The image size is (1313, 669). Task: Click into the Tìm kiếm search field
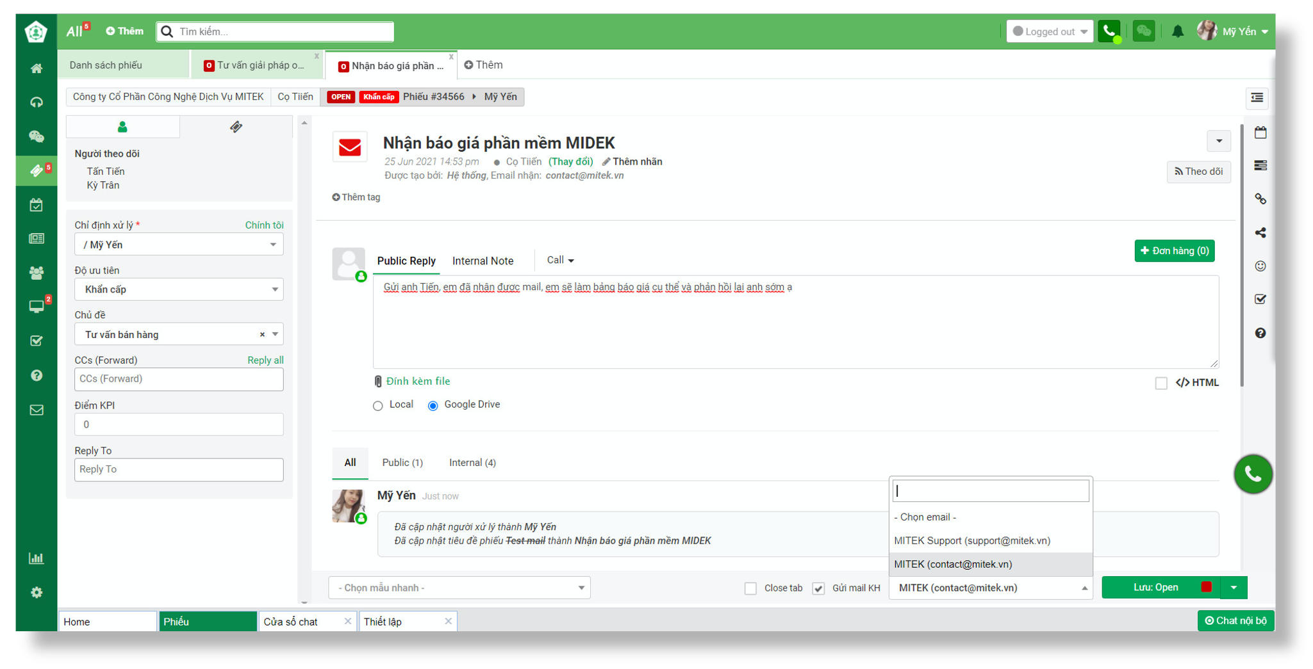(276, 31)
